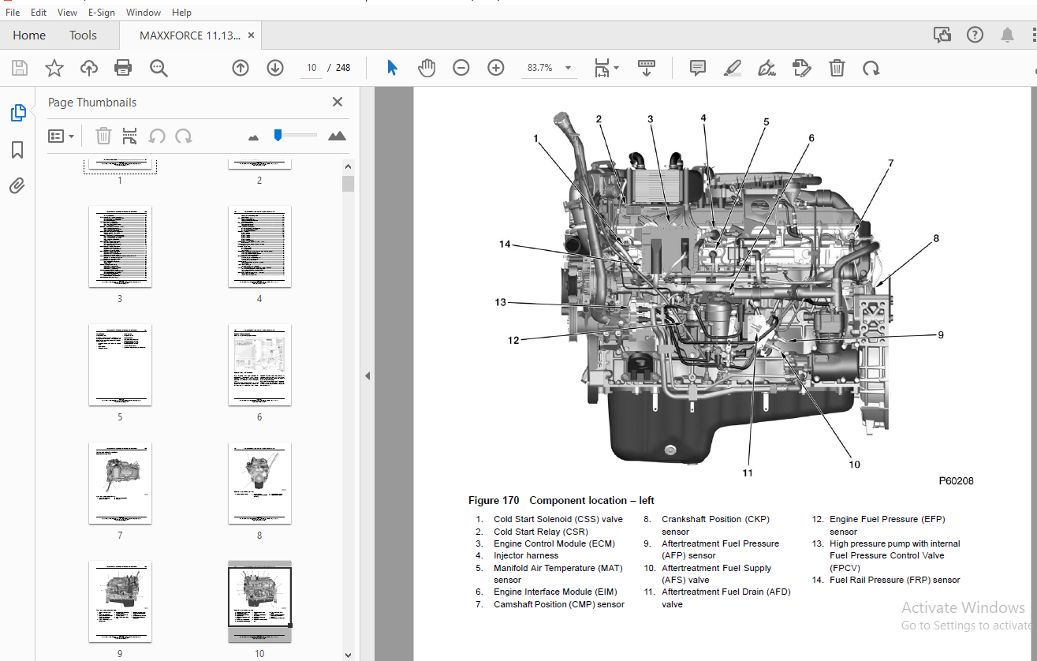
Task: Enlarge thumbnail size with large mountain icon
Action: (x=337, y=136)
